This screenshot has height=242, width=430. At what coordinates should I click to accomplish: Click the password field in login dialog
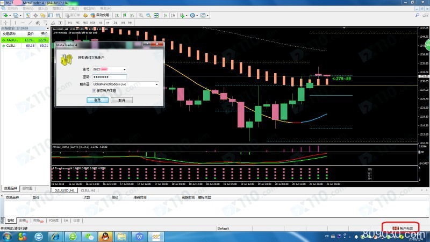click(x=110, y=77)
